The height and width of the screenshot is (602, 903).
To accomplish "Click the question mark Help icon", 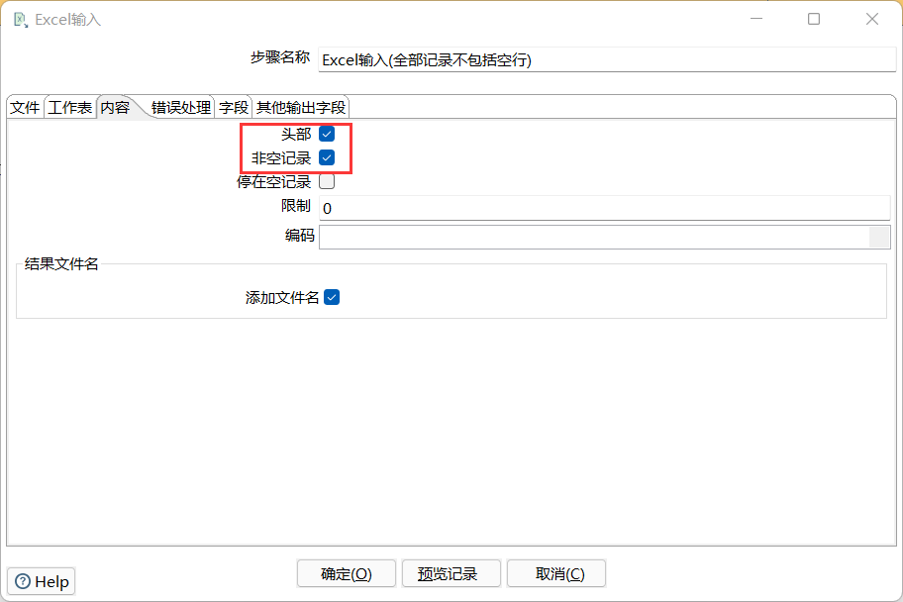I will tap(25, 581).
